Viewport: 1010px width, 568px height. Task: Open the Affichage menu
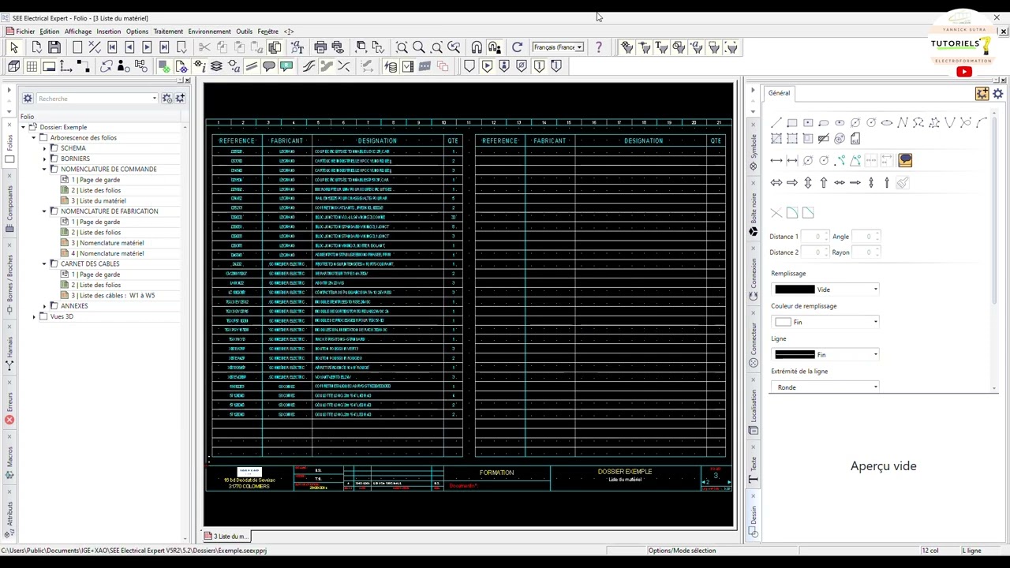tap(77, 32)
